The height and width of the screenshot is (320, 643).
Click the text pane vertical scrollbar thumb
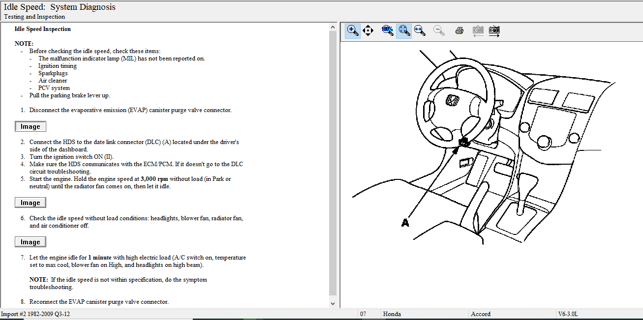click(333, 162)
